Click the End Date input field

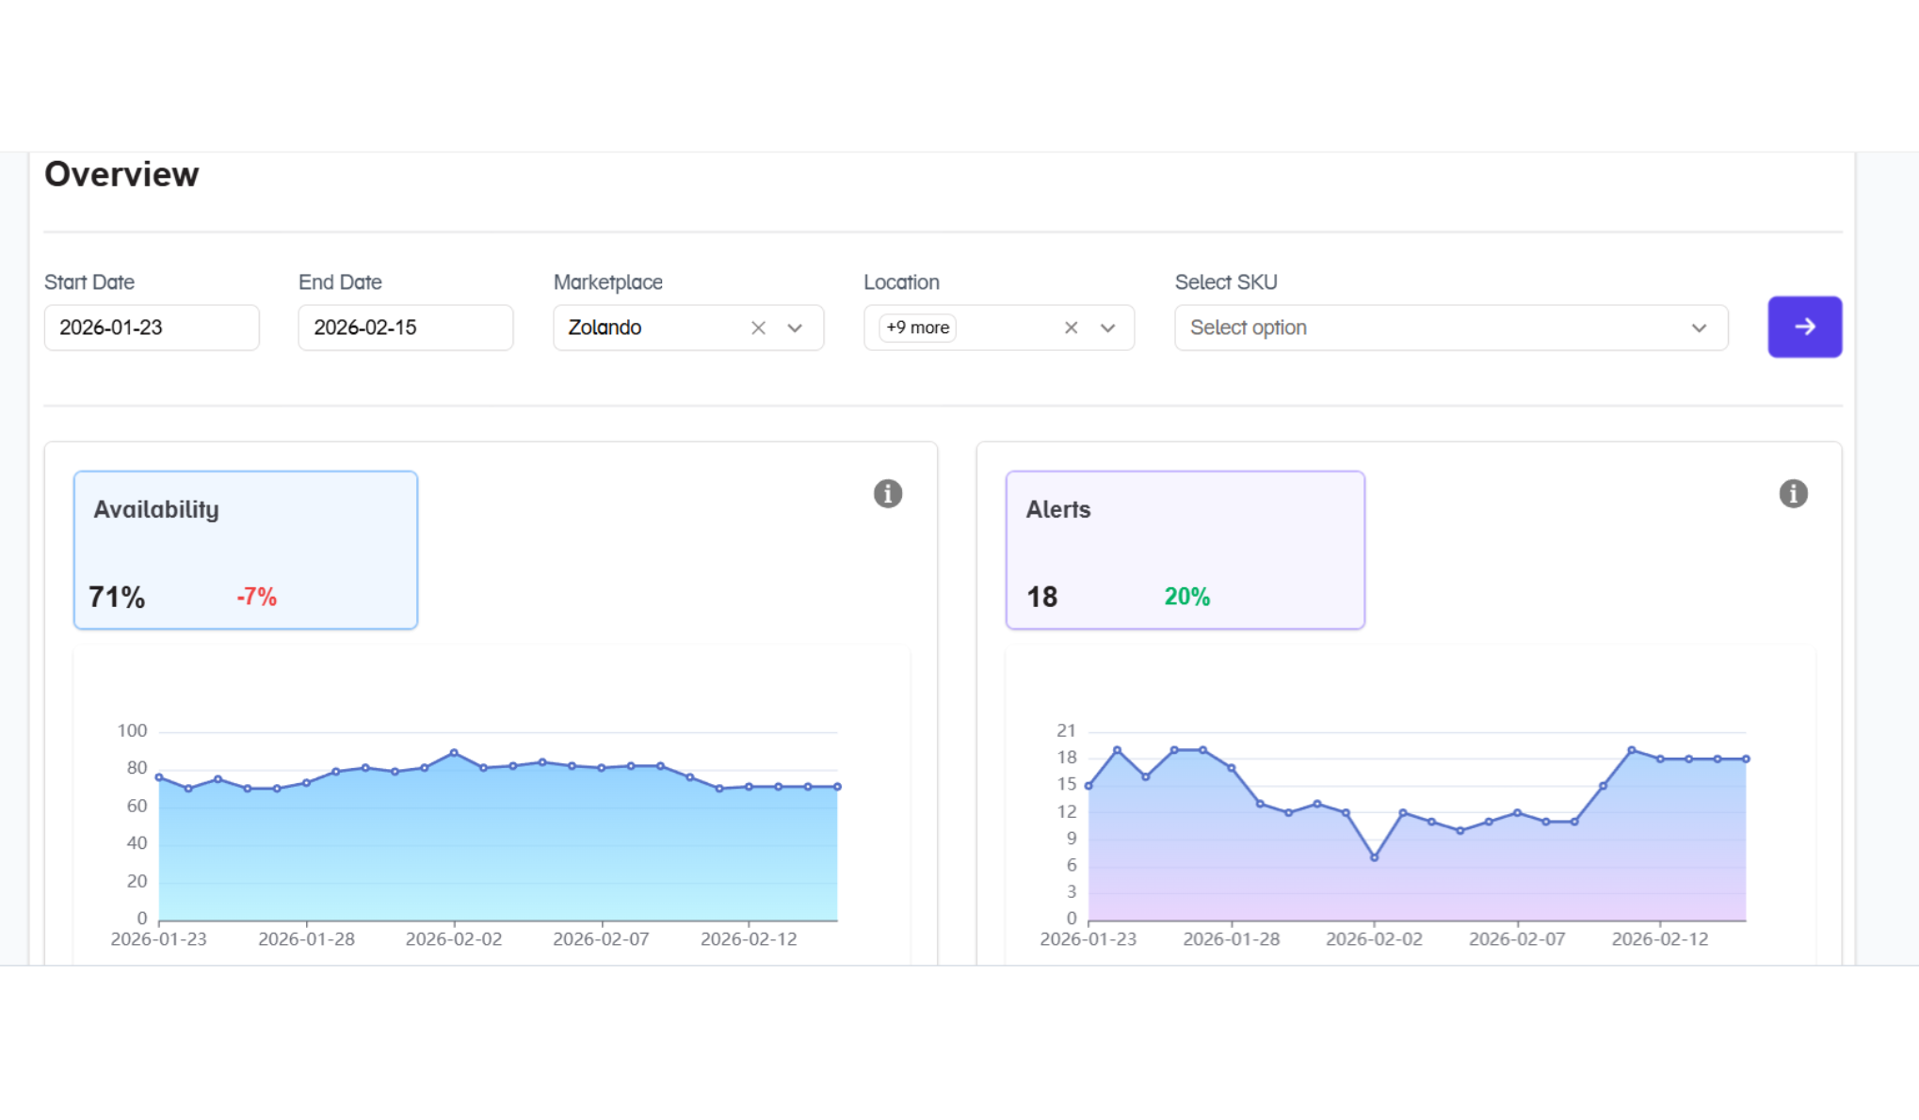coord(406,328)
